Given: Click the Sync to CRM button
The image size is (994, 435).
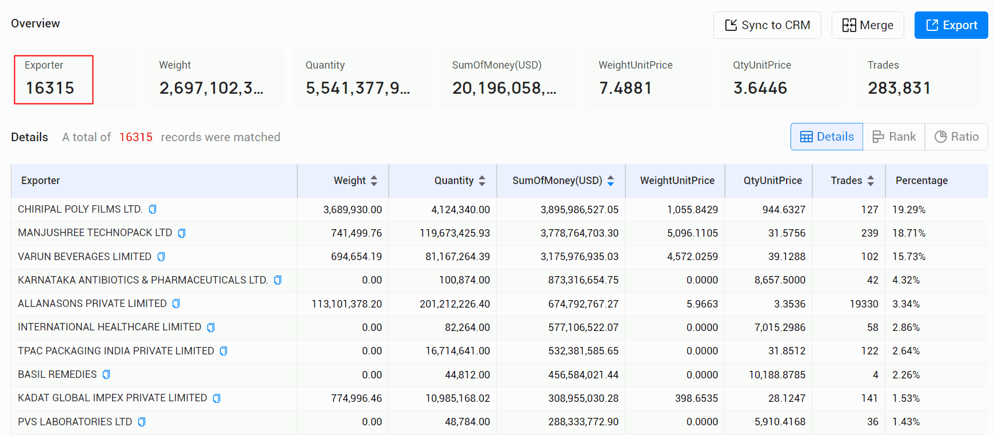Looking at the screenshot, I should tap(767, 25).
